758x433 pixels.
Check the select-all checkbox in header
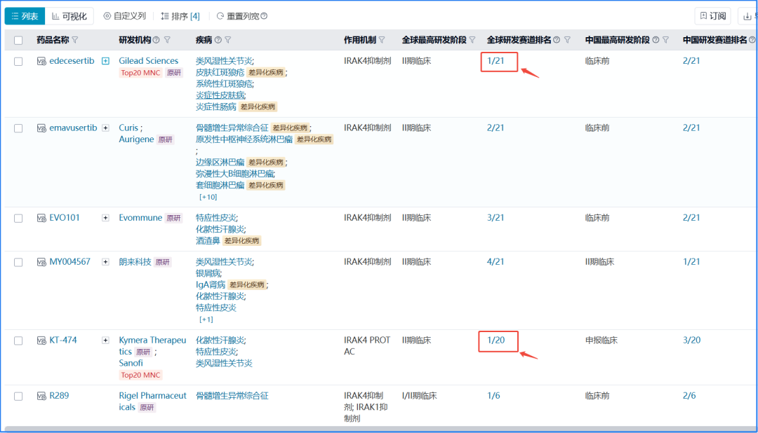pyautogui.click(x=18, y=41)
